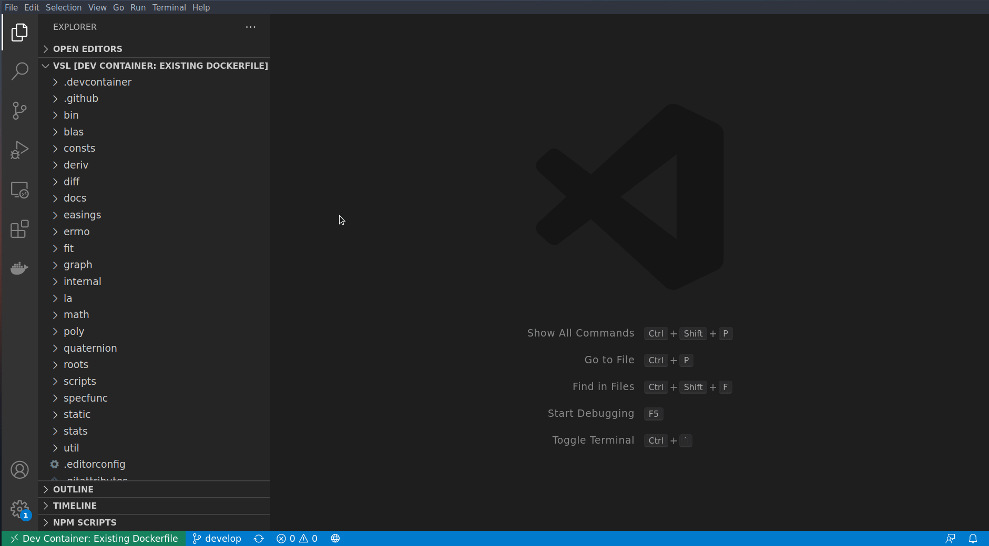Open the Selection menu
989x546 pixels.
pyautogui.click(x=64, y=7)
